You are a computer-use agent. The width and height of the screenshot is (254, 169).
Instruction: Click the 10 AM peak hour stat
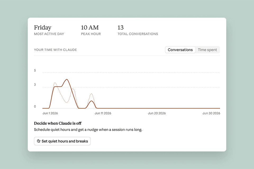point(90,27)
